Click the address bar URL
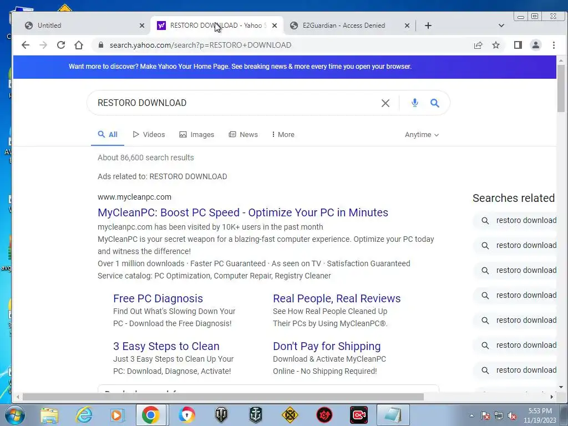The image size is (568, 426). tap(200, 45)
